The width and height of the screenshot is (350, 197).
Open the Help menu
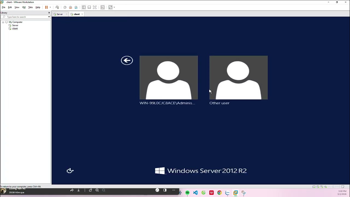[38, 7]
